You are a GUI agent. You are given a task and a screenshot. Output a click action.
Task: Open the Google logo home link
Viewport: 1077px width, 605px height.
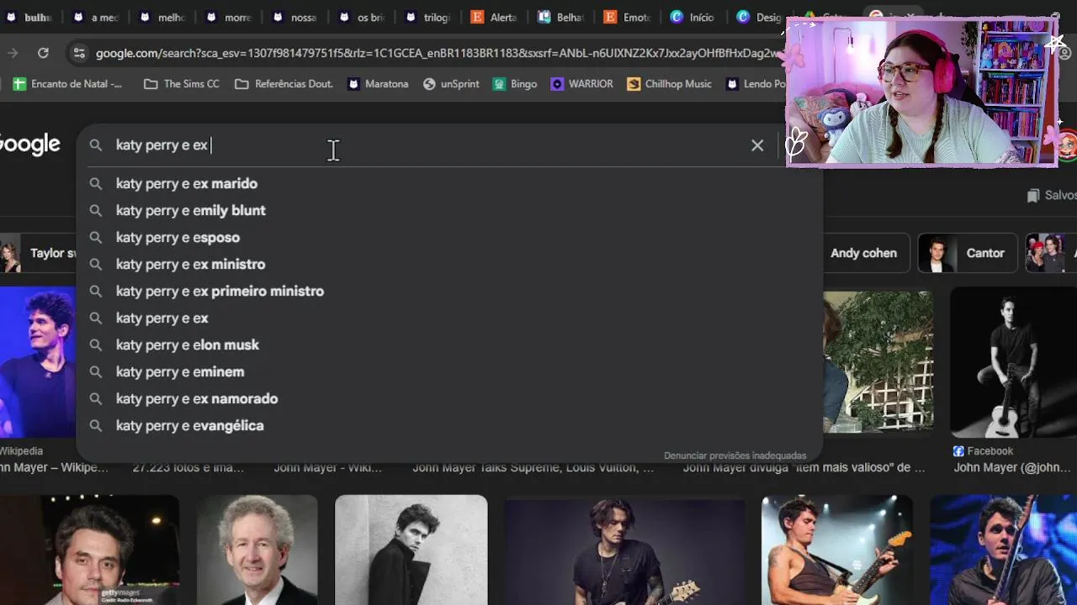(x=30, y=145)
